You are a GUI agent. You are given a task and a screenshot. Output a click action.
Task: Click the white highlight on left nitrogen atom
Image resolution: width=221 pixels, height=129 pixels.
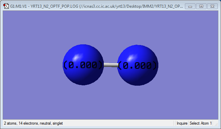[x=76, y=57]
